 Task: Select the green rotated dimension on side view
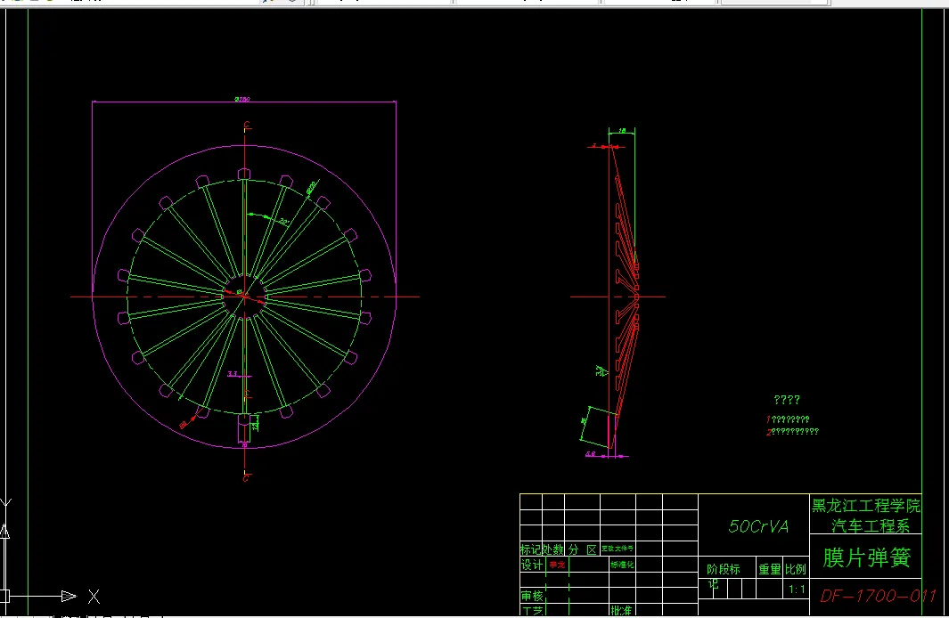pos(584,421)
